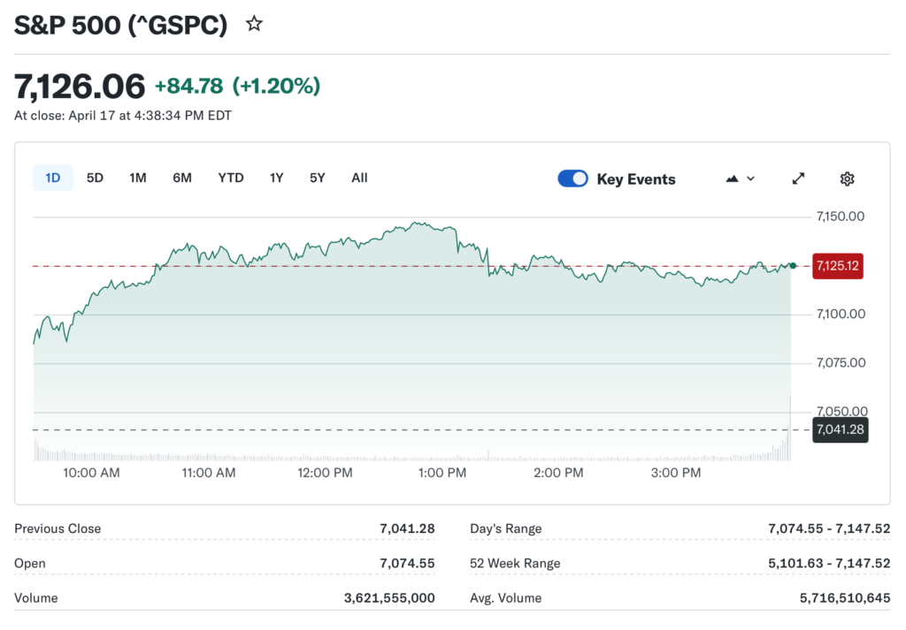Viewport: 906px width, 630px height.
Task: Click the previous close label 7,041.28
Action: pos(839,429)
